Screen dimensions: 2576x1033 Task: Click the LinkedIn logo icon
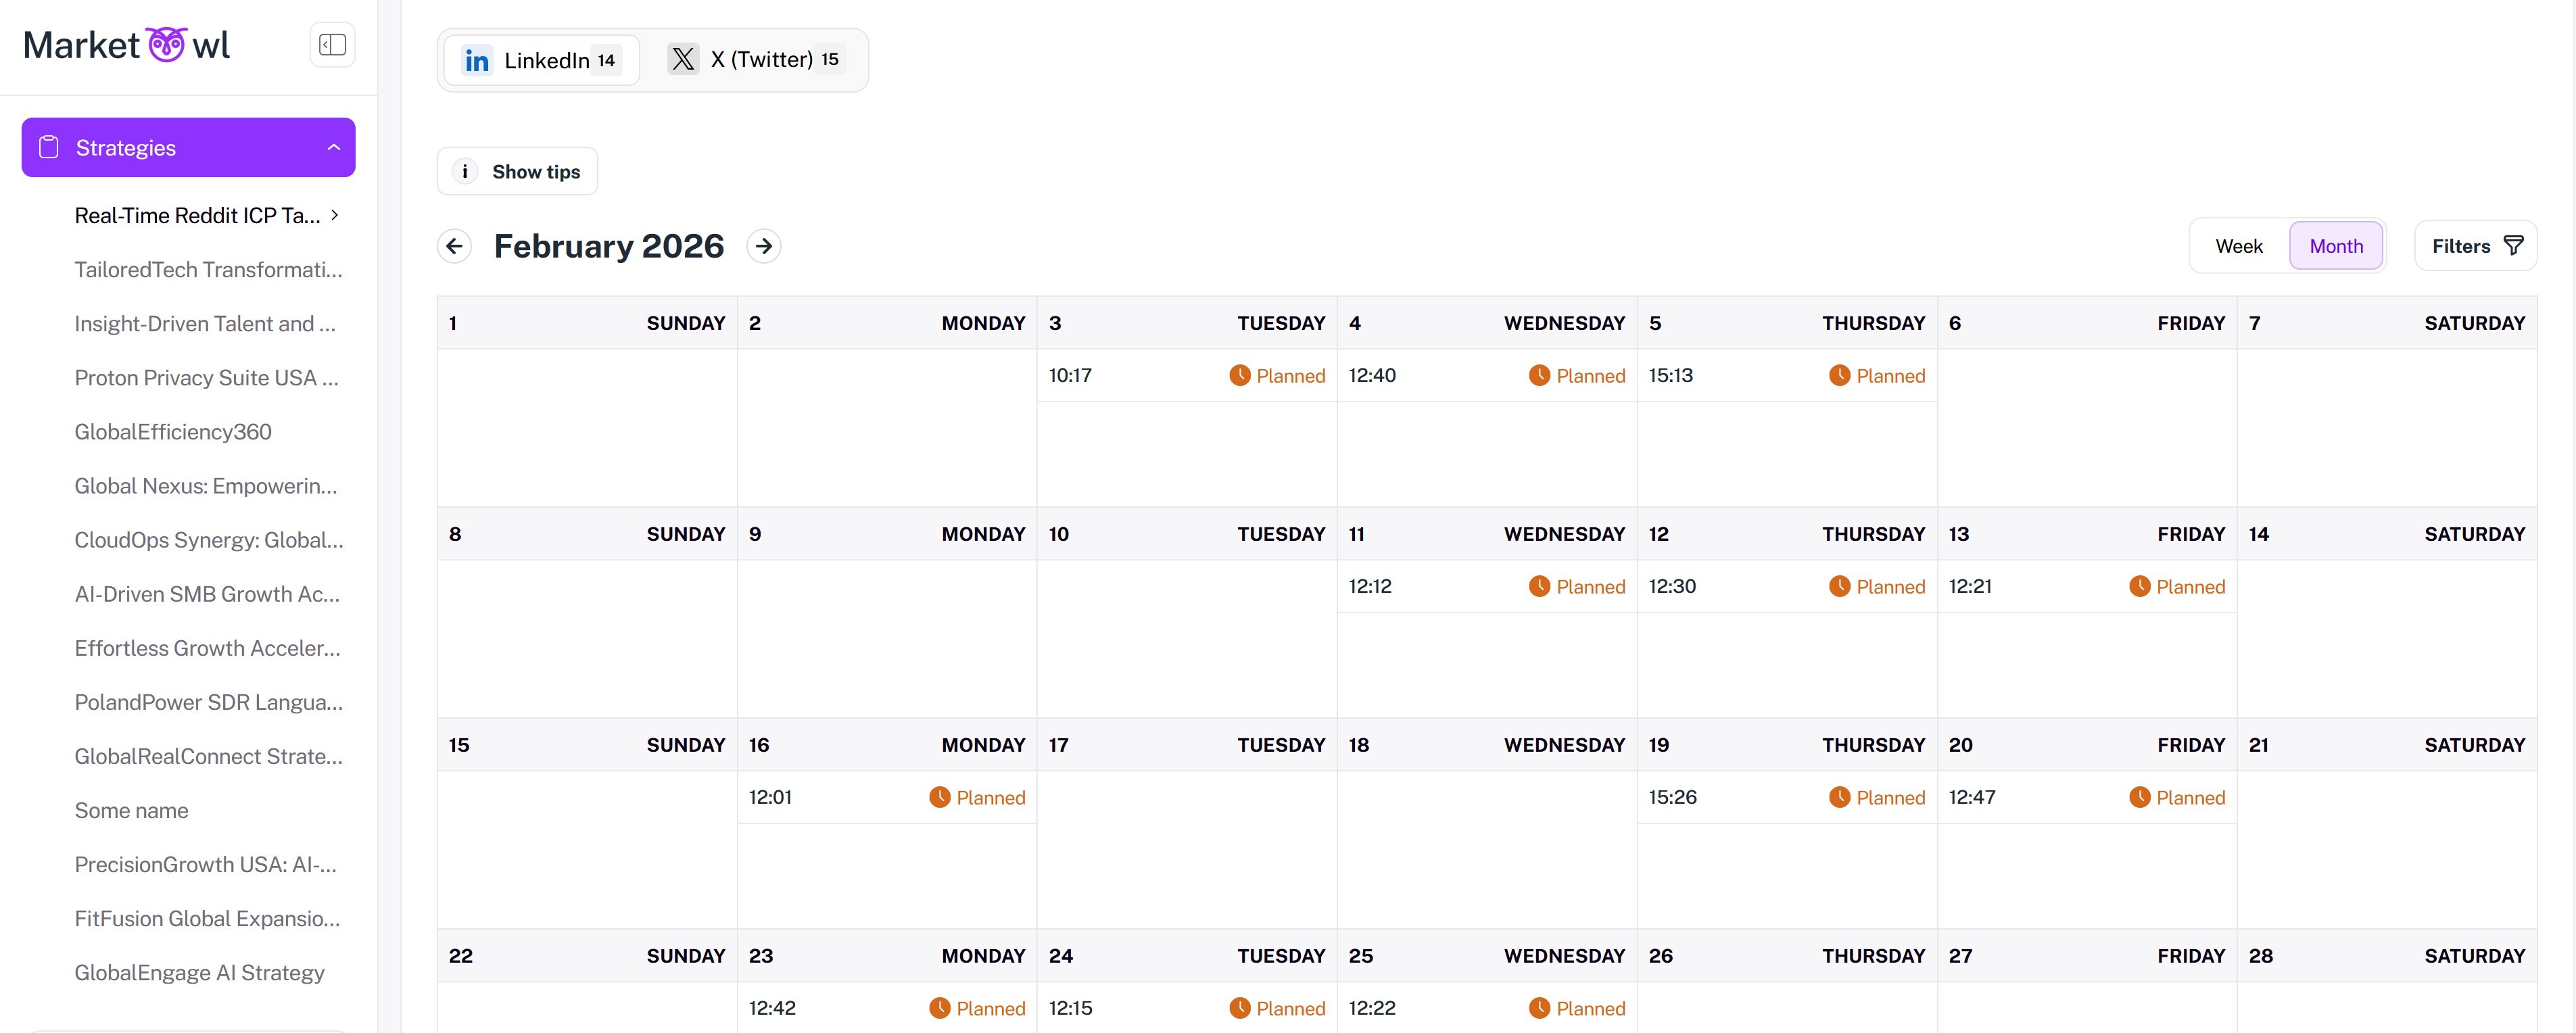click(x=477, y=61)
